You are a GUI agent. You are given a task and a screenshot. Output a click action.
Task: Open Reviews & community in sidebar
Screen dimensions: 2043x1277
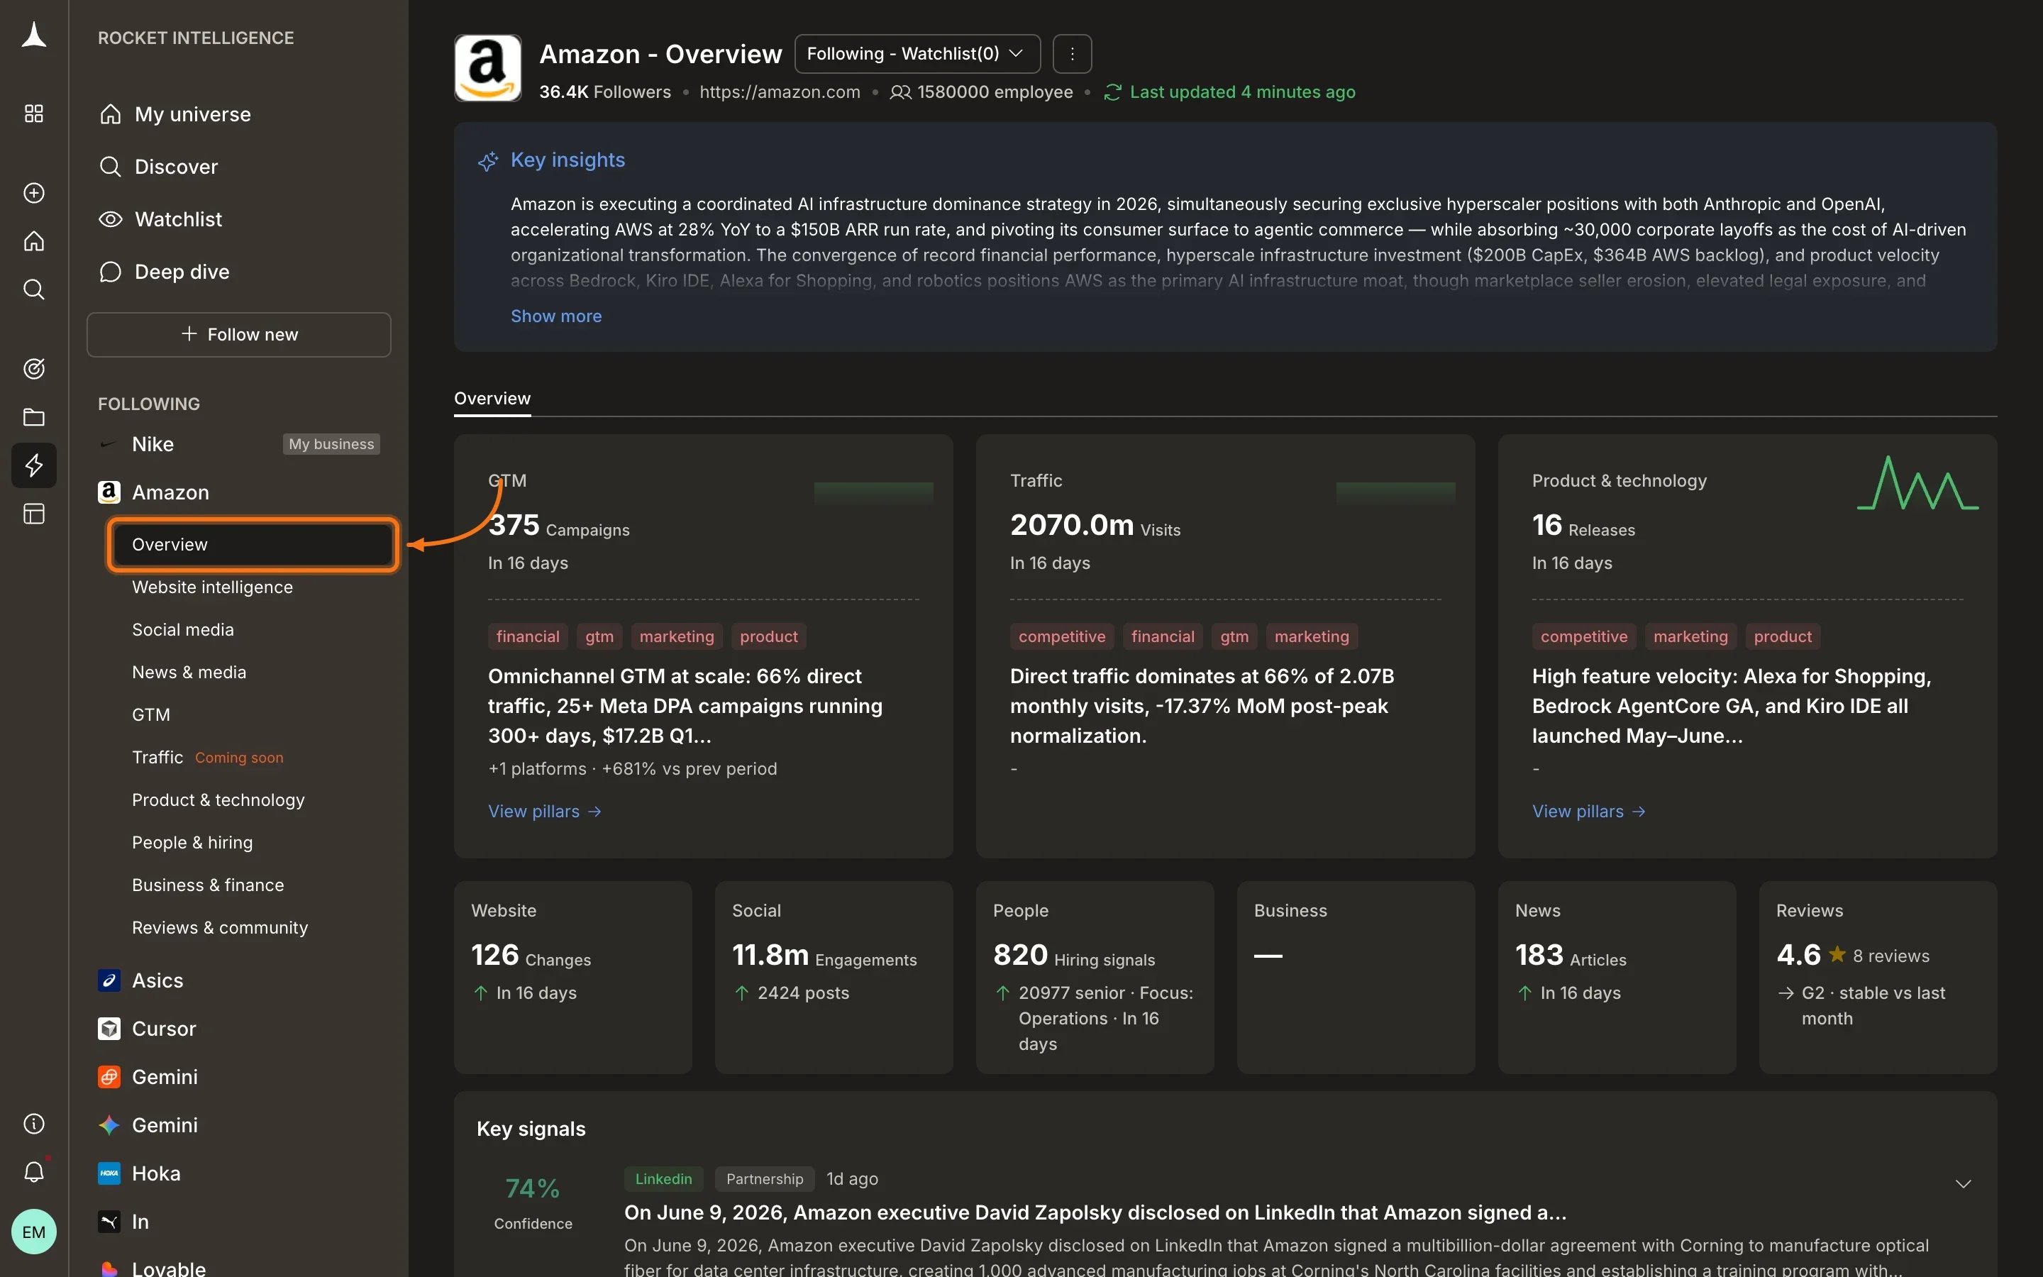219,928
